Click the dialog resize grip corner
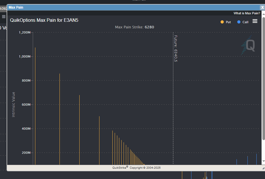Viewport: 265px width, 179px height. point(263,168)
